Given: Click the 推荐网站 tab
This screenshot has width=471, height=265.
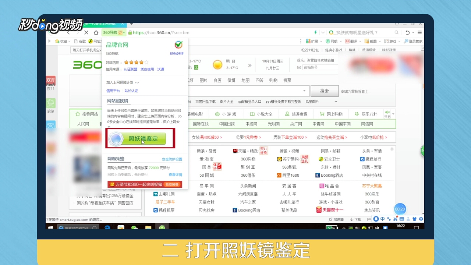Looking at the screenshot, I should [87, 114].
